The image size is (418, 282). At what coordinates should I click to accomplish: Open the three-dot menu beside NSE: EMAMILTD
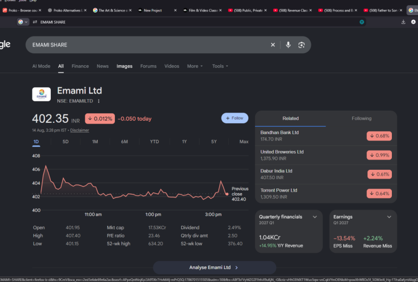(x=99, y=101)
